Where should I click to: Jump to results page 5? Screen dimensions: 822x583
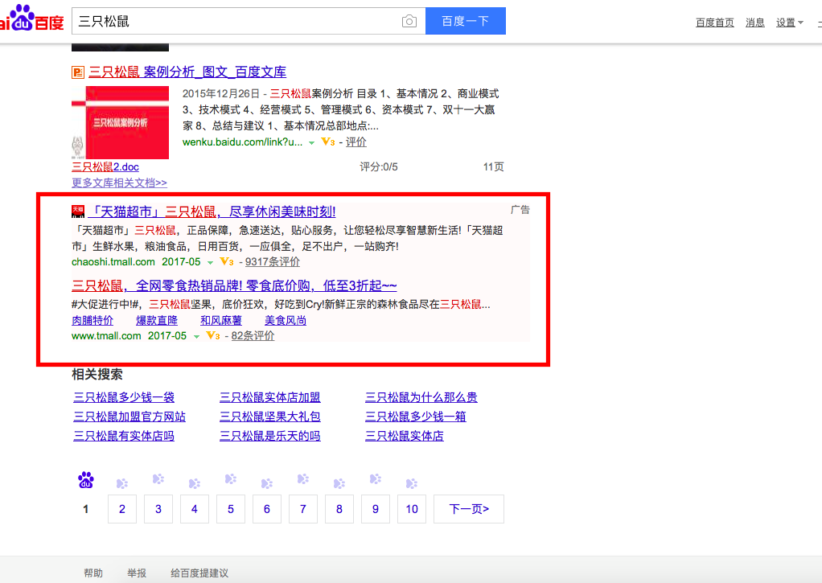[231, 509]
